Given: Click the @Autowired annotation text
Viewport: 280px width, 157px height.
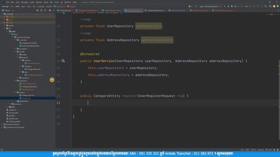Looking at the screenshot, I should click(90, 54).
